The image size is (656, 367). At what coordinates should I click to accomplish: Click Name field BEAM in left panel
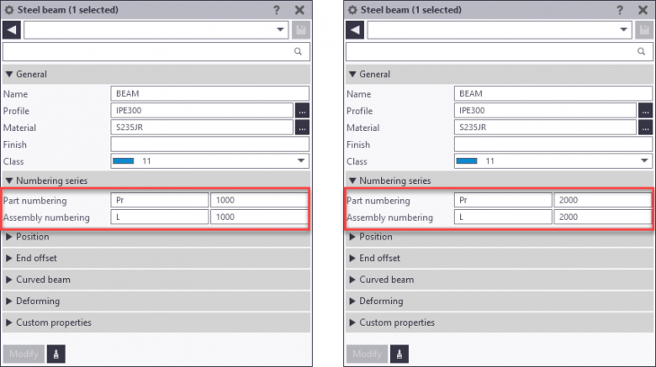click(210, 93)
